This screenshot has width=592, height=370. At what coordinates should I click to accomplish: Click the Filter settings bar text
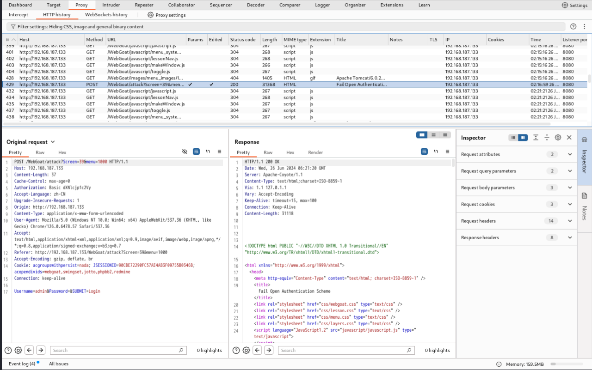[80, 27]
